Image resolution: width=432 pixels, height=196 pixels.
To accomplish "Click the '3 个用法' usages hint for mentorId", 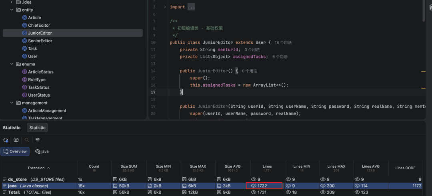I will click(x=252, y=50).
